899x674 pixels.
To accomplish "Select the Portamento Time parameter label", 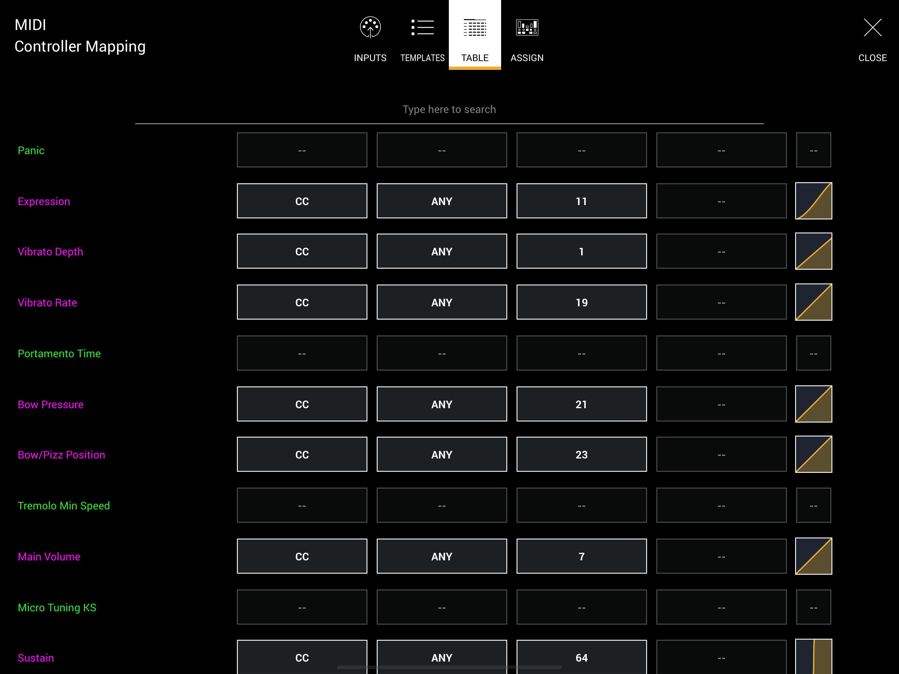I will pos(59,353).
